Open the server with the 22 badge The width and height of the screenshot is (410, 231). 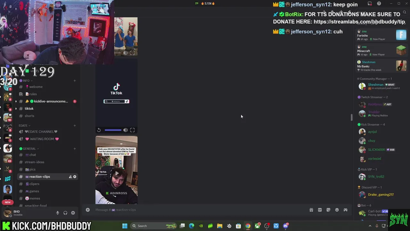click(x=8, y=158)
